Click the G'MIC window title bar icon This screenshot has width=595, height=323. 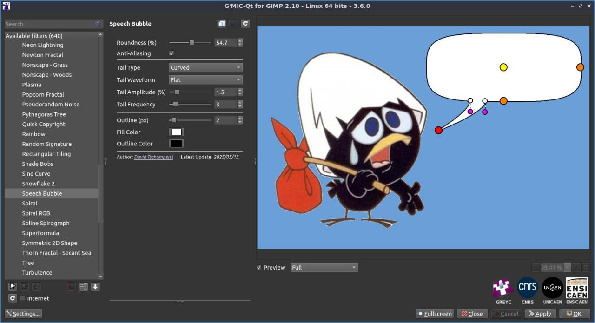[x=6, y=6]
